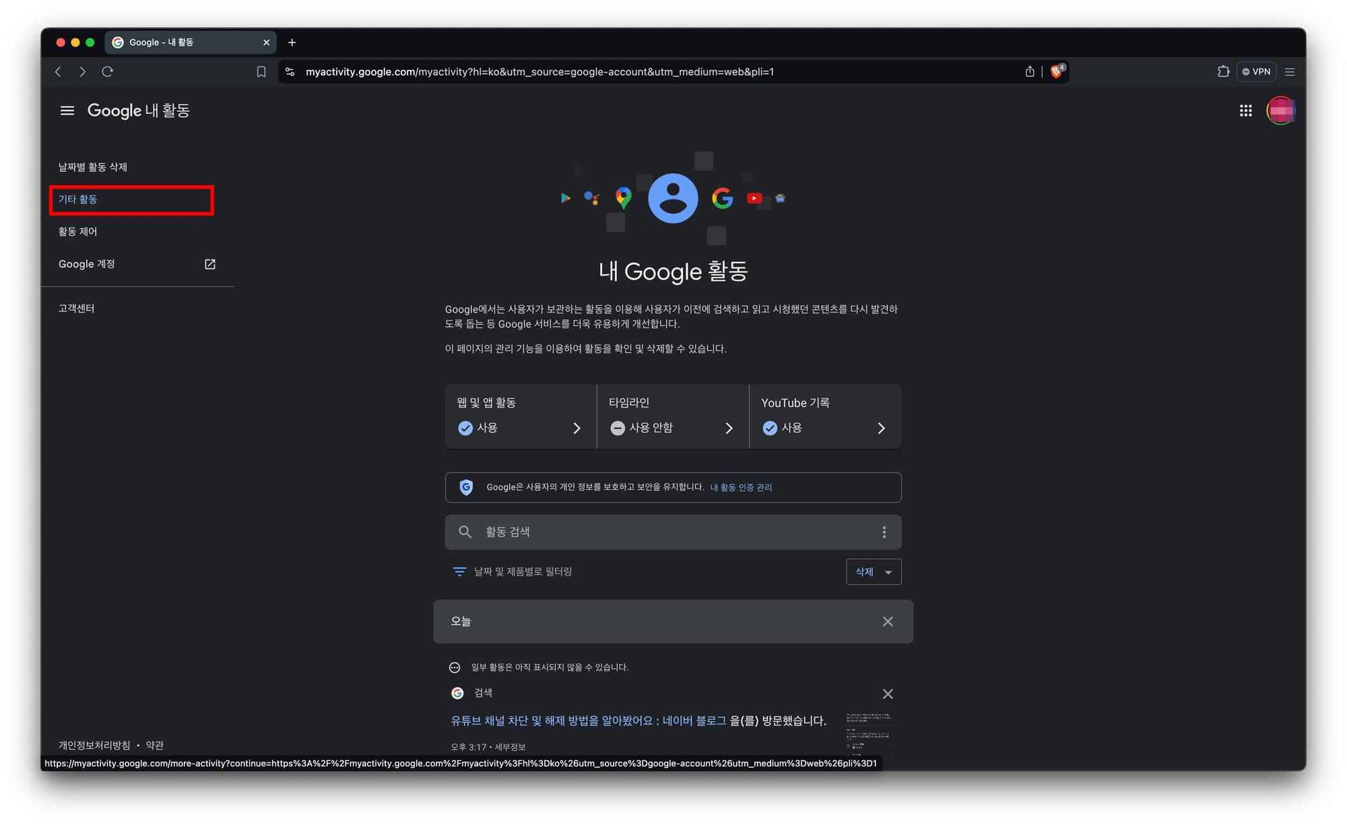Click the YouTube icon

click(754, 199)
